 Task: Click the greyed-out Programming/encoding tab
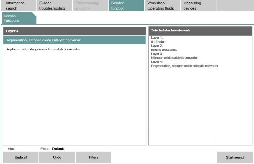(x=90, y=6)
